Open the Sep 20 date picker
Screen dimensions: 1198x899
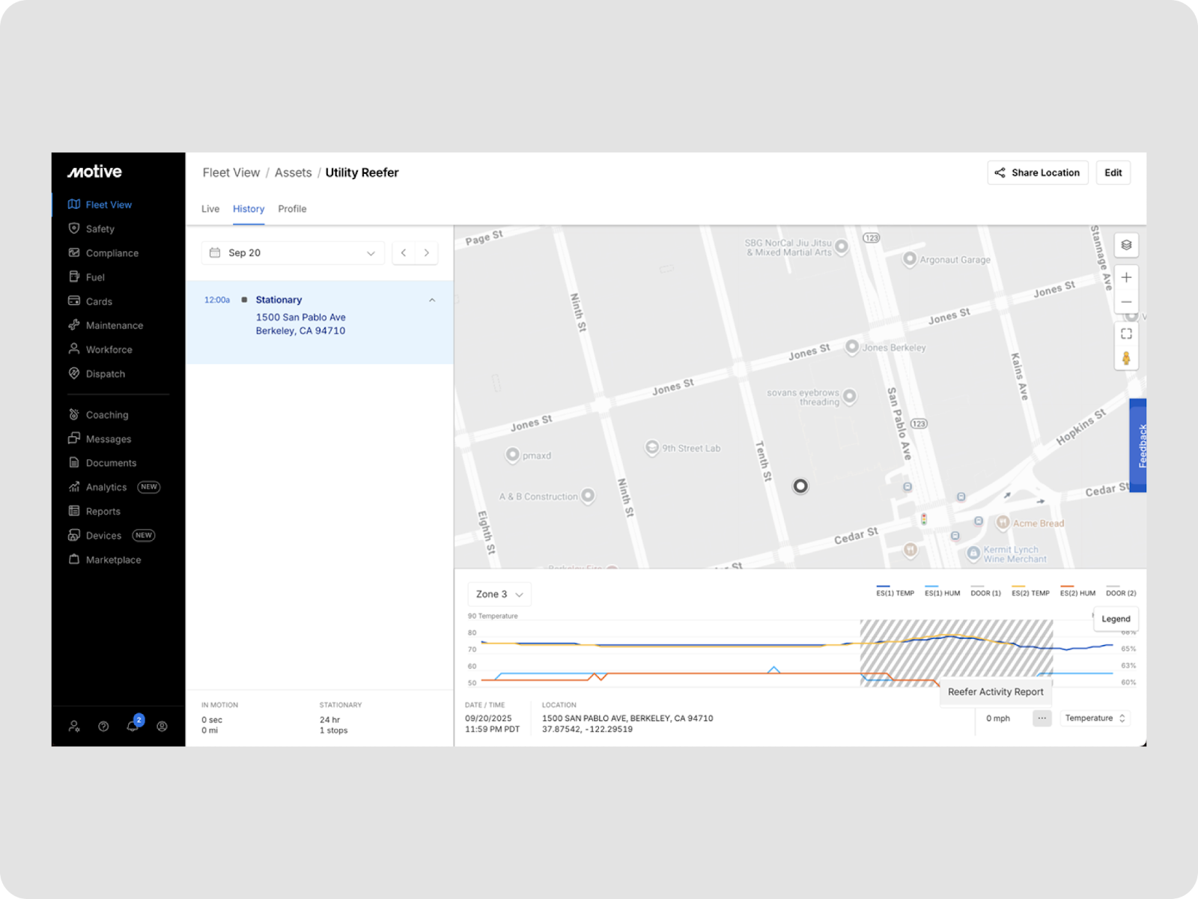293,253
